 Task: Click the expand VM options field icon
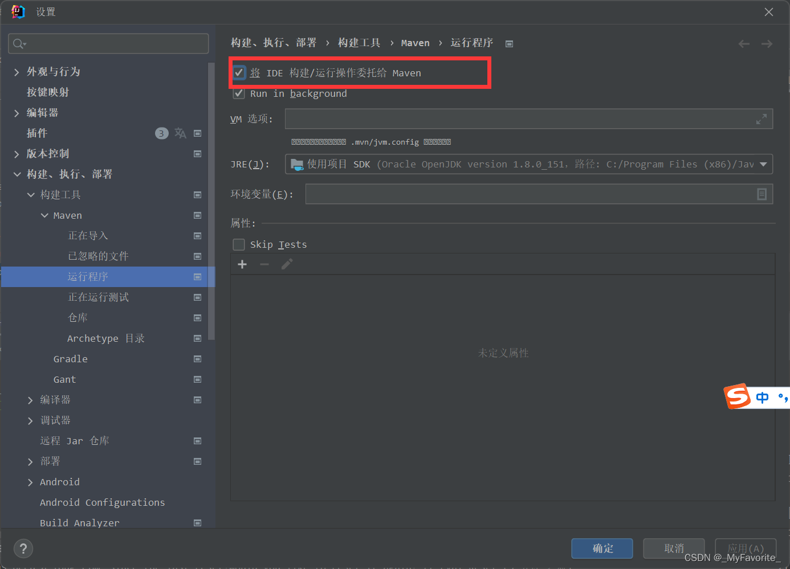[x=762, y=119]
